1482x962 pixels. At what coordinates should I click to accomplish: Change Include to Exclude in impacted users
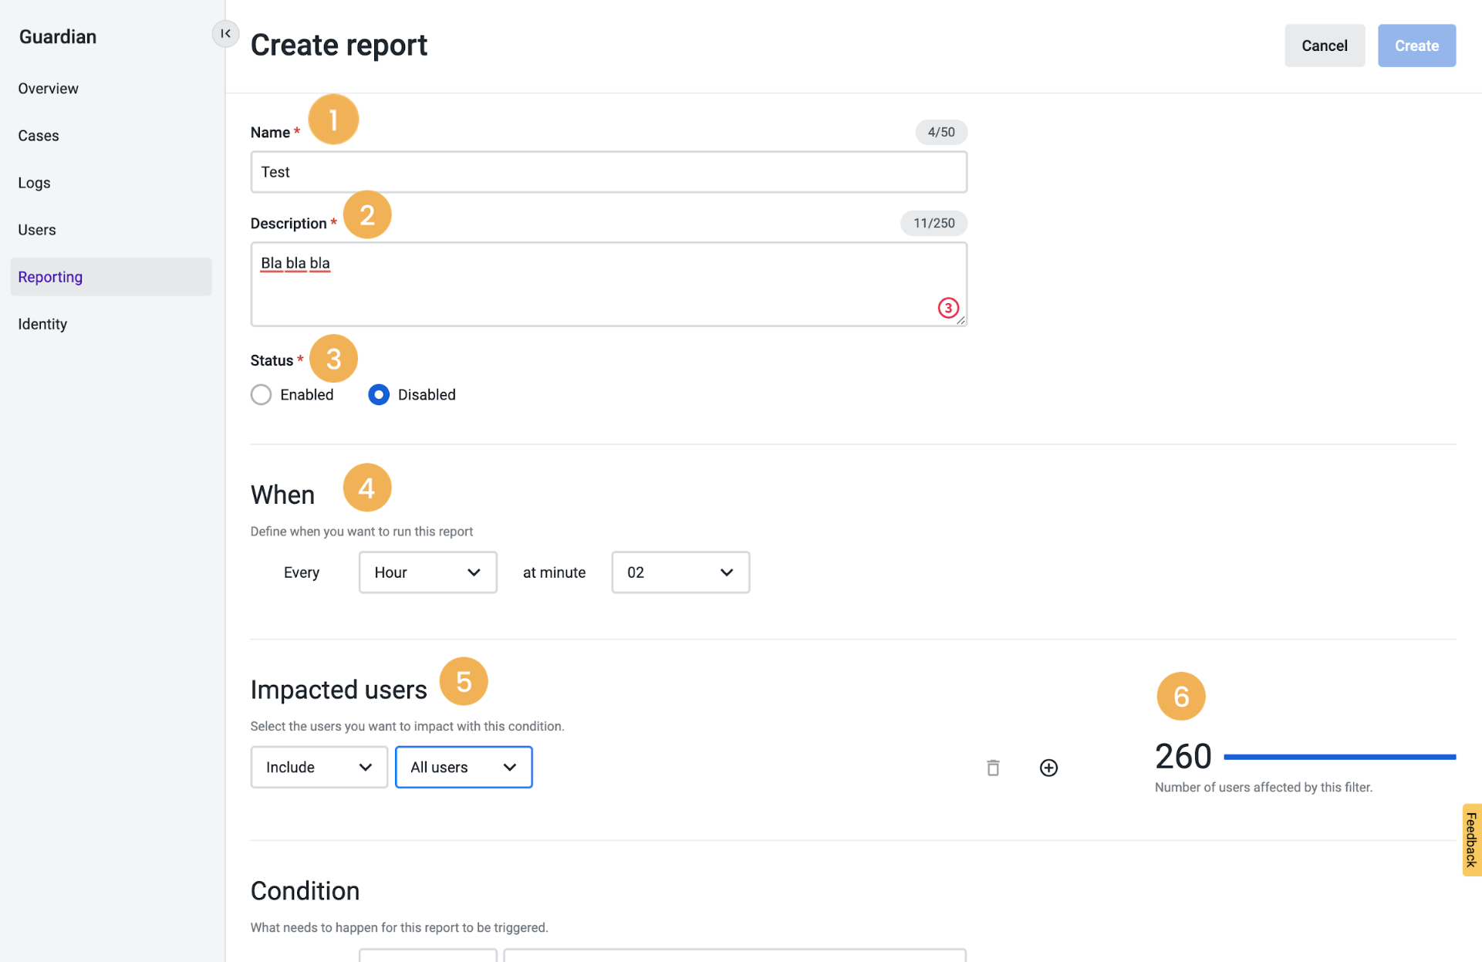tap(318, 767)
